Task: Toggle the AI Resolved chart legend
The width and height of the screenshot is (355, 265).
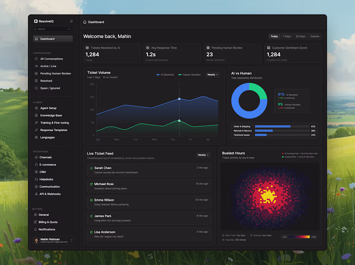Action: 165,75
